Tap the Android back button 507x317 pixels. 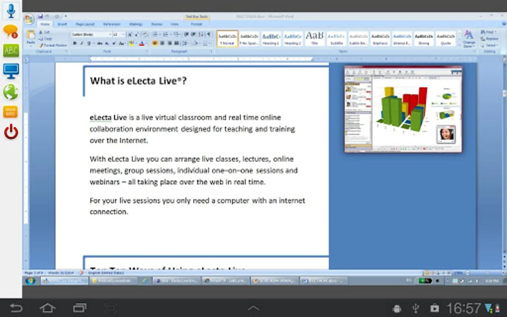click(16, 308)
